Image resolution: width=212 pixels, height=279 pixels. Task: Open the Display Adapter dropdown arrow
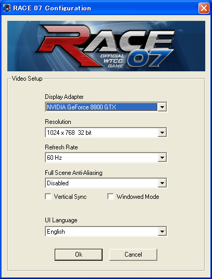click(x=162, y=107)
